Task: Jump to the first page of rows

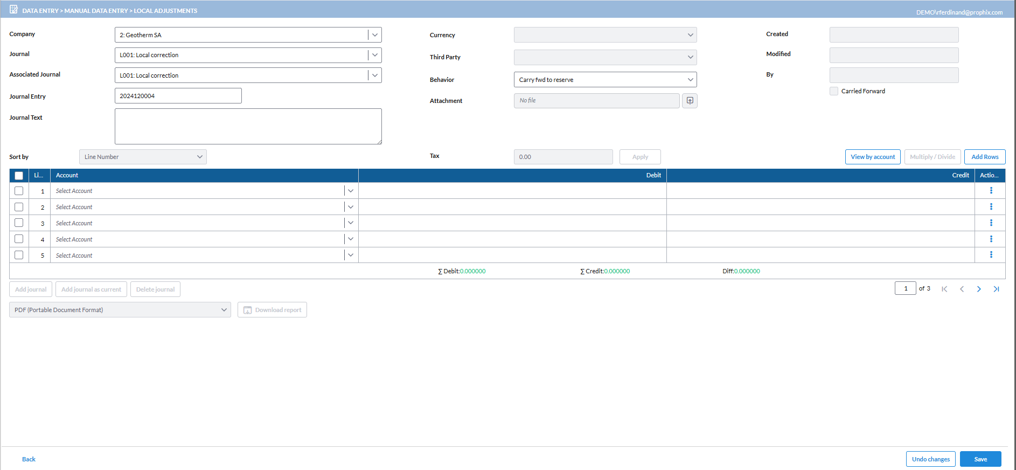Action: pyautogui.click(x=944, y=289)
